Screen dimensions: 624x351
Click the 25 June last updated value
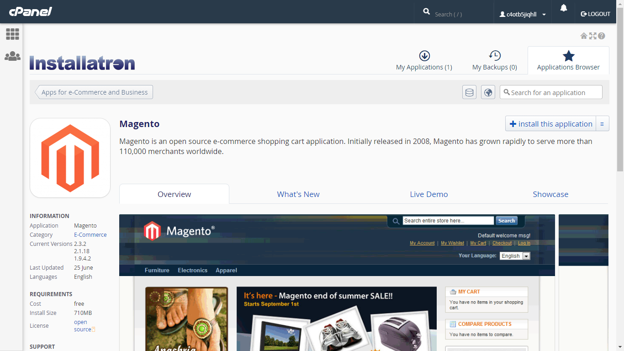click(x=84, y=268)
